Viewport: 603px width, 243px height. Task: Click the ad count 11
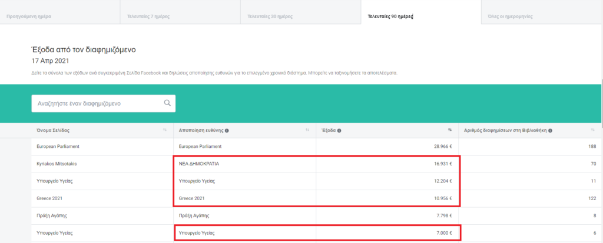click(x=594, y=181)
